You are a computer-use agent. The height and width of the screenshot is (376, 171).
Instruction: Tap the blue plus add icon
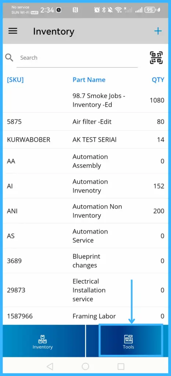(158, 31)
